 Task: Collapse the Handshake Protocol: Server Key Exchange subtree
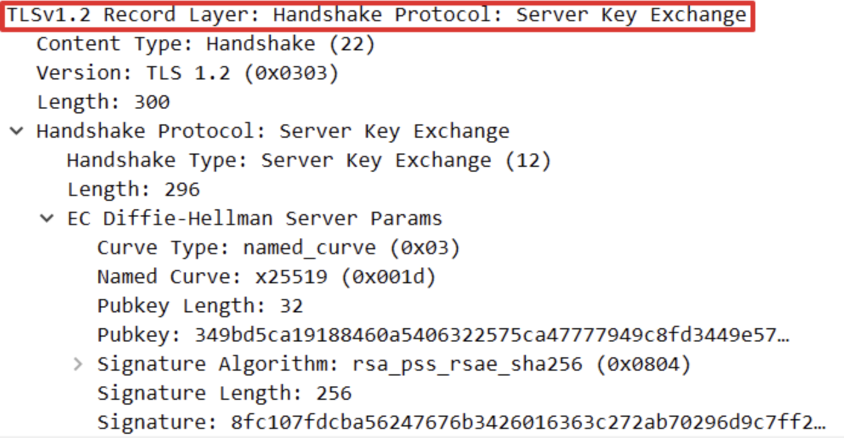(x=15, y=130)
